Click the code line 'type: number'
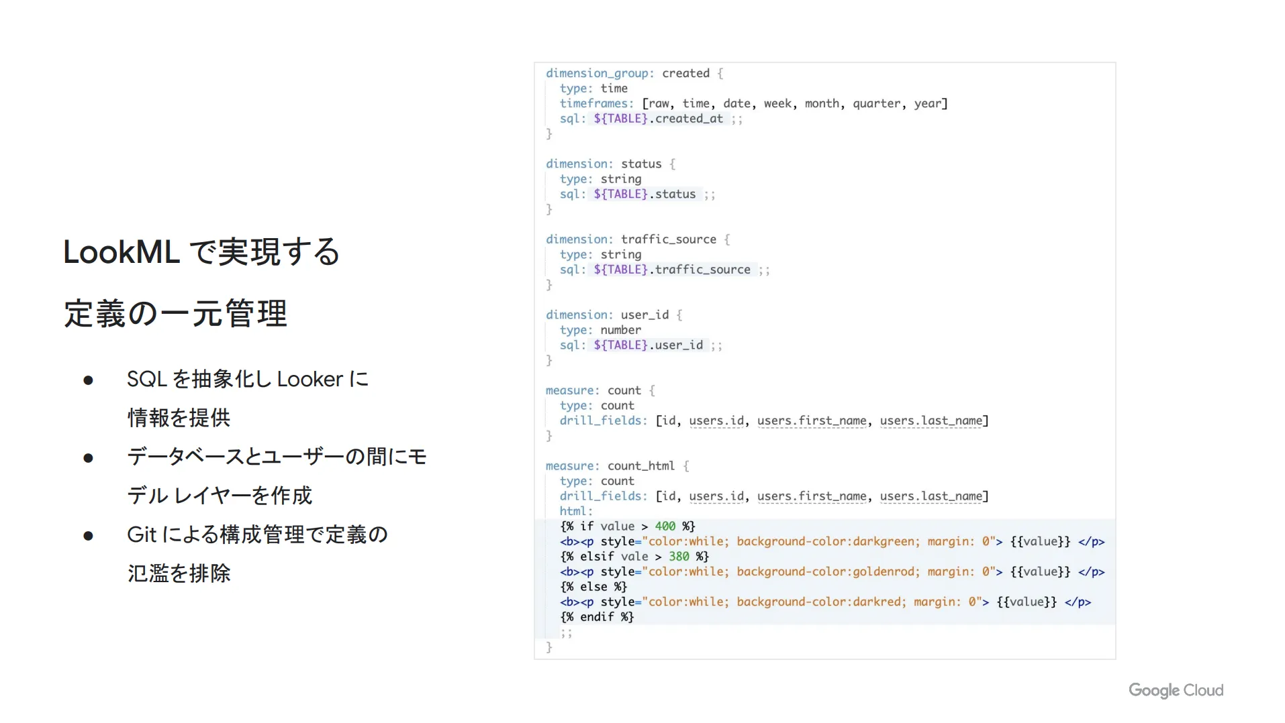This screenshot has height=723, width=1285. [x=600, y=330]
